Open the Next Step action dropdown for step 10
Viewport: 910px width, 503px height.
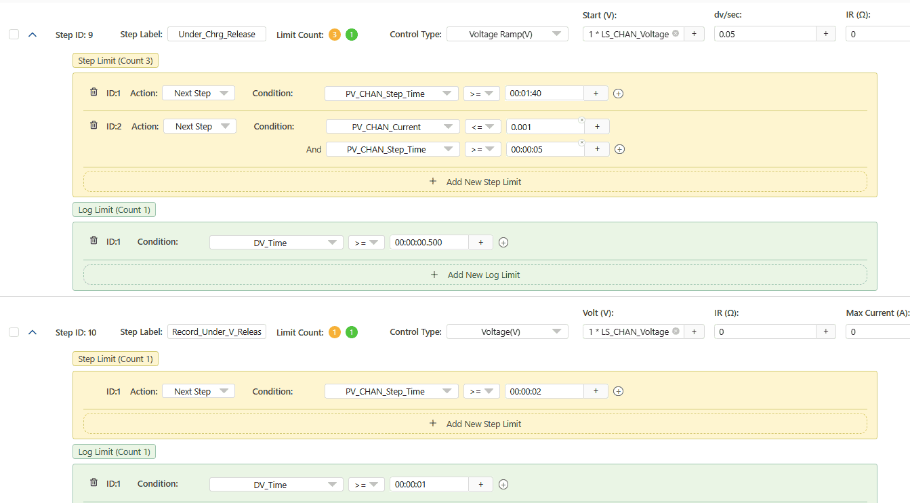click(198, 390)
